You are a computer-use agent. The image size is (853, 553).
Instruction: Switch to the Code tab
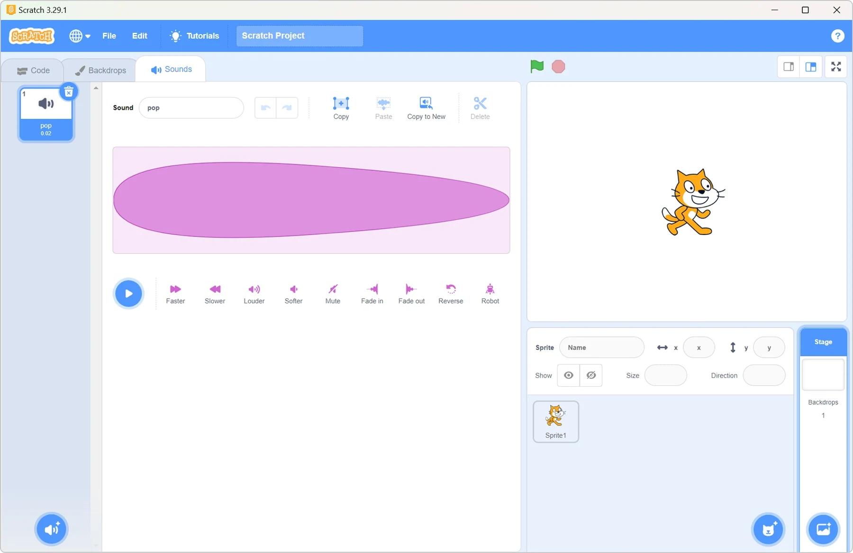33,71
